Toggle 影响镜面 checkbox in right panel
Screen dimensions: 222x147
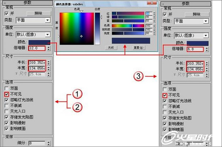164,130
